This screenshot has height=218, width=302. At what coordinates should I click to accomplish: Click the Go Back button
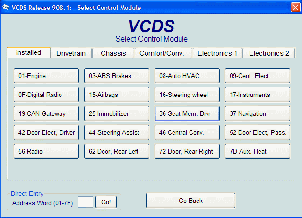tap(190, 201)
